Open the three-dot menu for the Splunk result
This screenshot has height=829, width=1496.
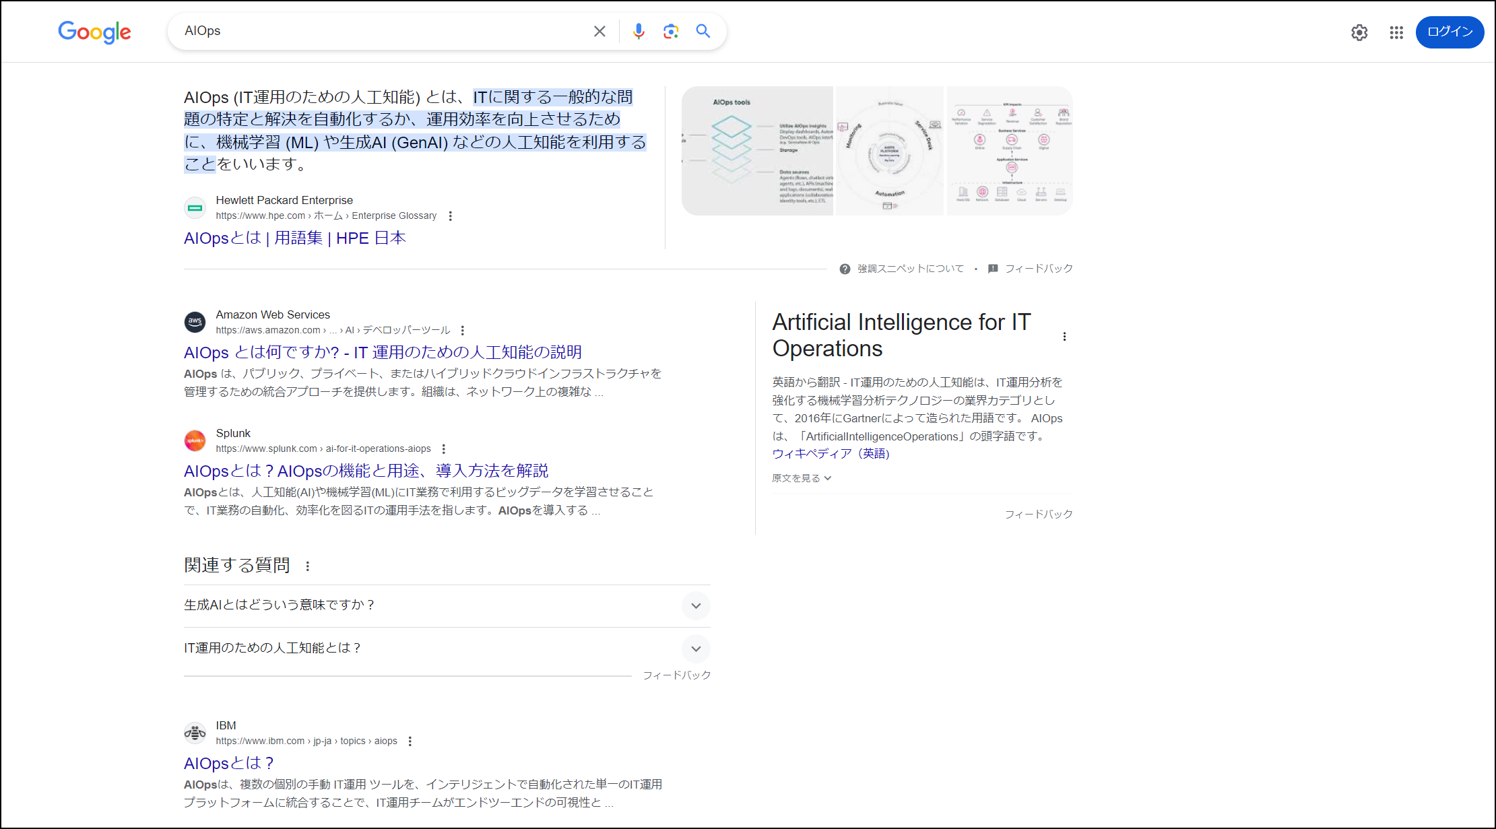tap(443, 447)
